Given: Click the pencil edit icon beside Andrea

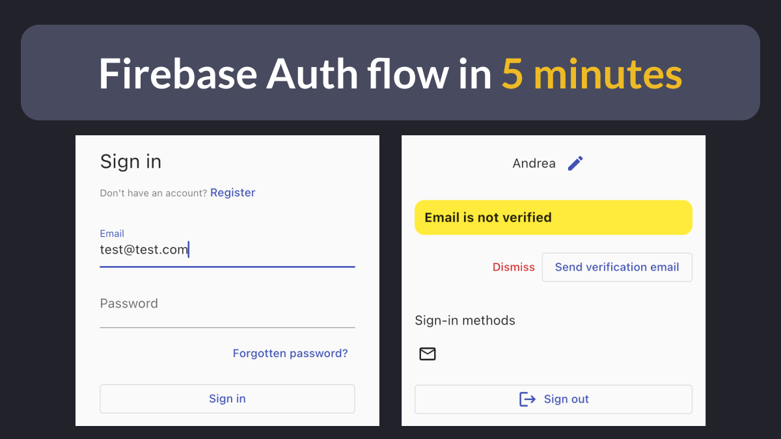Looking at the screenshot, I should 575,163.
